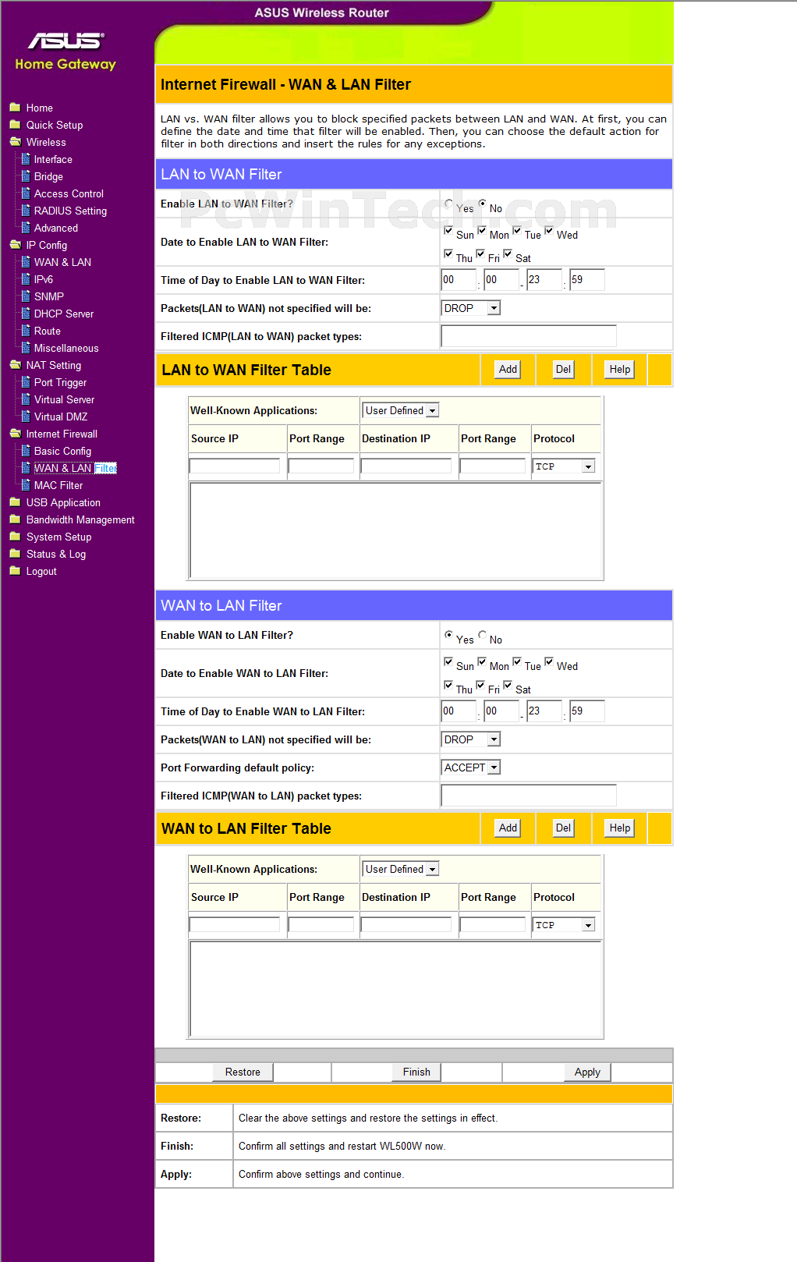Click the page icon beside RADIUS Setting

[x=26, y=211]
